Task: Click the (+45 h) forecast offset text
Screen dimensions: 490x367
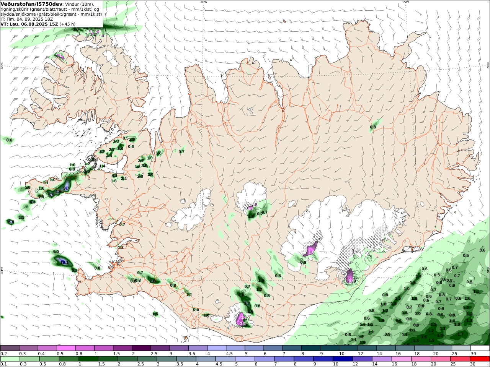Action: [x=67, y=24]
